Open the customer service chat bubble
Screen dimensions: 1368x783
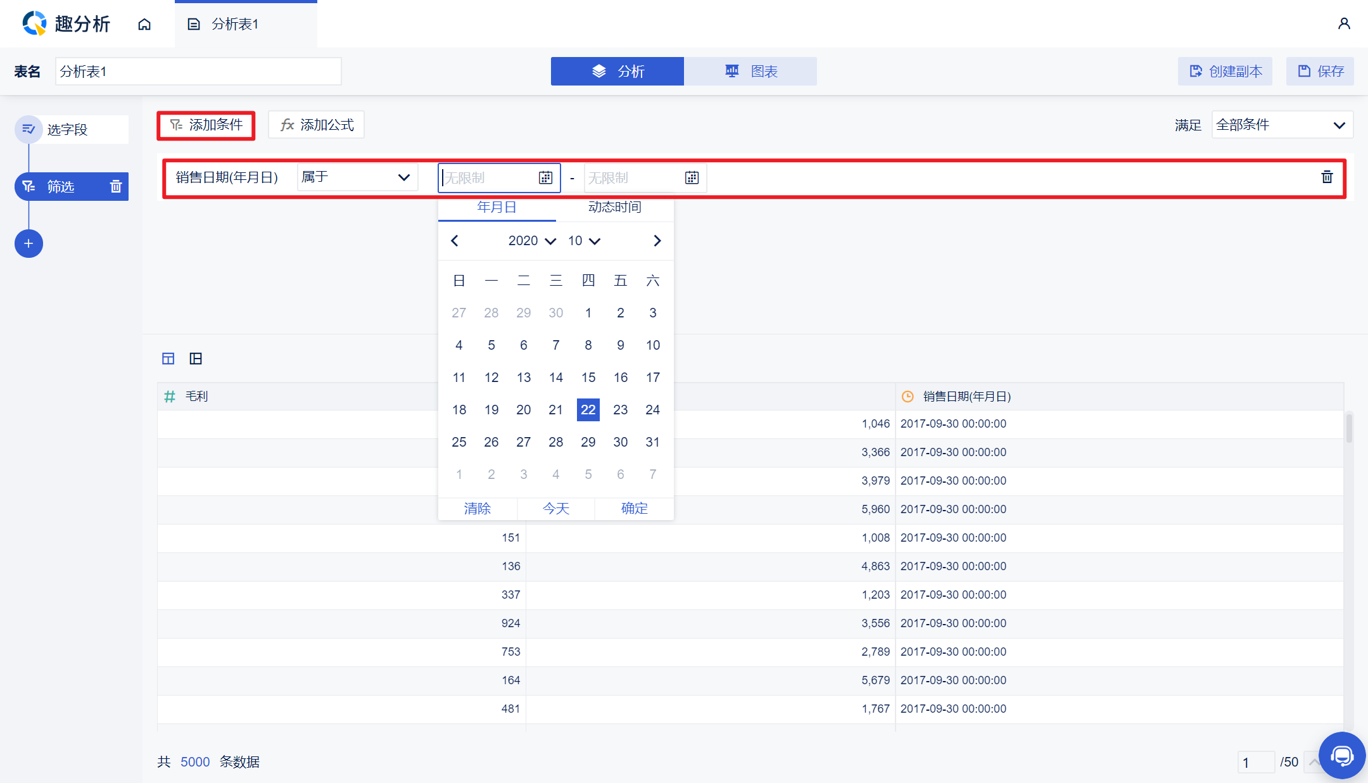tap(1341, 755)
